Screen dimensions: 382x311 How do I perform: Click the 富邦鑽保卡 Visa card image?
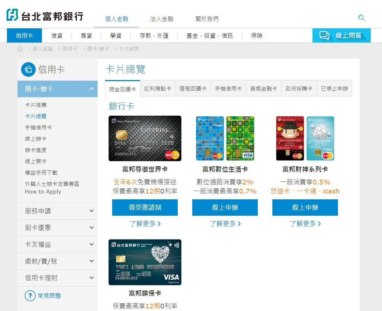click(145, 262)
